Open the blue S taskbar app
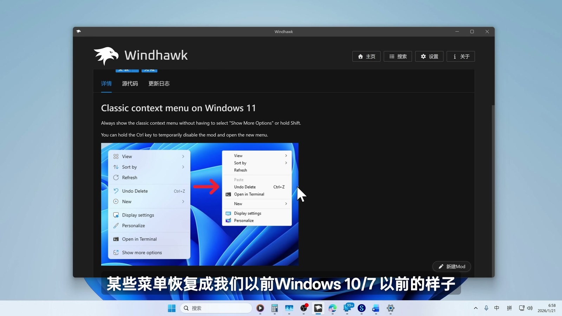 pyautogui.click(x=361, y=308)
